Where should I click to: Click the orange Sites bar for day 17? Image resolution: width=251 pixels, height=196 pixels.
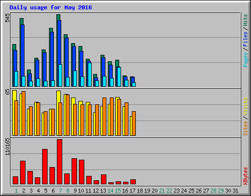click(x=134, y=123)
